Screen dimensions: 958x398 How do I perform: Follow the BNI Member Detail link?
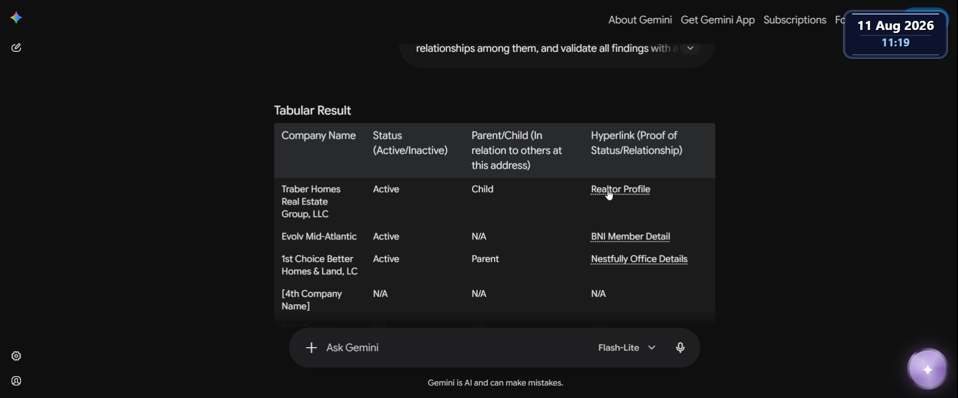[x=630, y=236]
